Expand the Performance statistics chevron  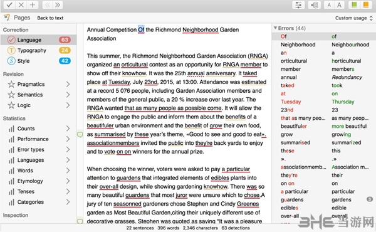[x=68, y=139]
